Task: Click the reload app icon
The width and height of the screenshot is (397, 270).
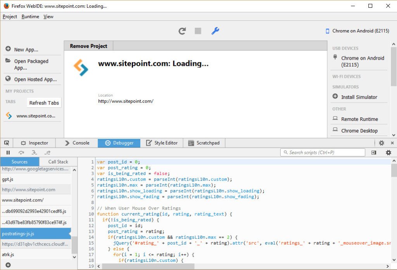Action: click(x=182, y=31)
